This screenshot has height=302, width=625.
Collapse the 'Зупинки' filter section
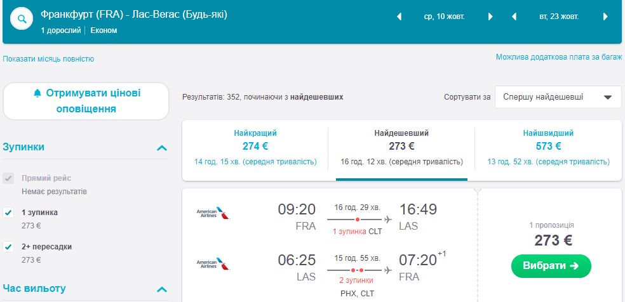162,148
